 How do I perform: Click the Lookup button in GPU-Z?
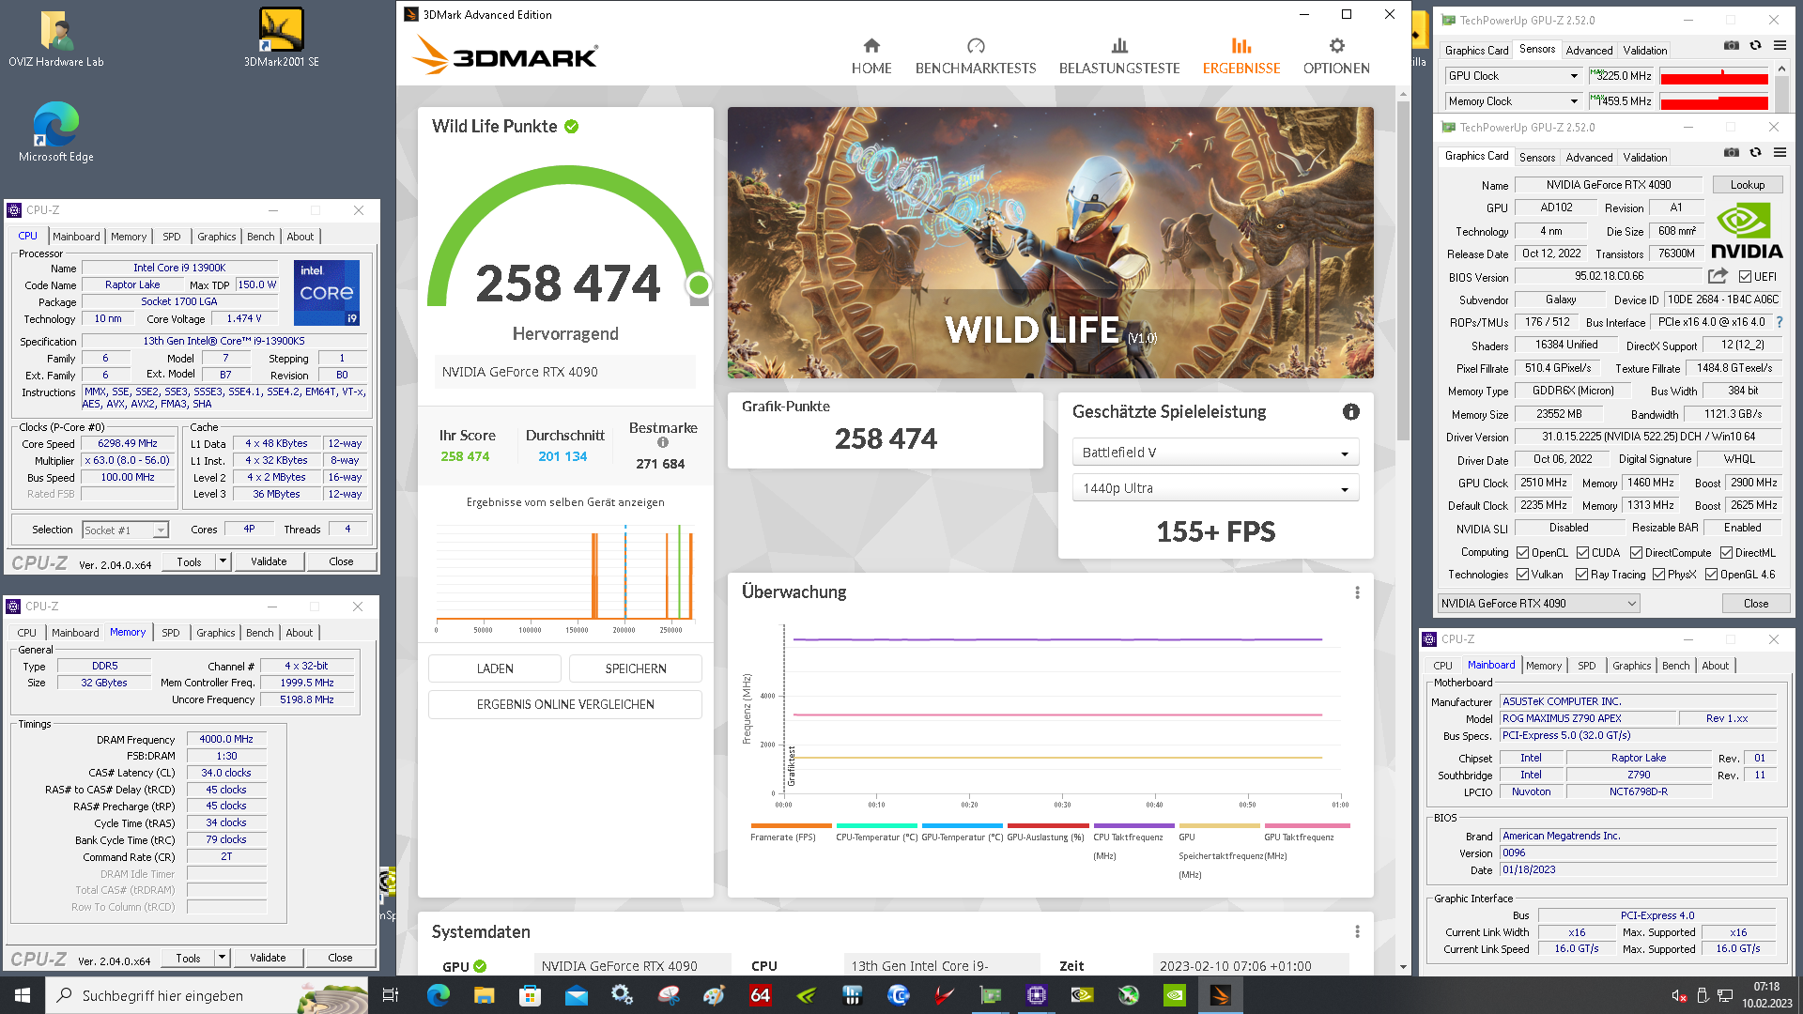1748,185
